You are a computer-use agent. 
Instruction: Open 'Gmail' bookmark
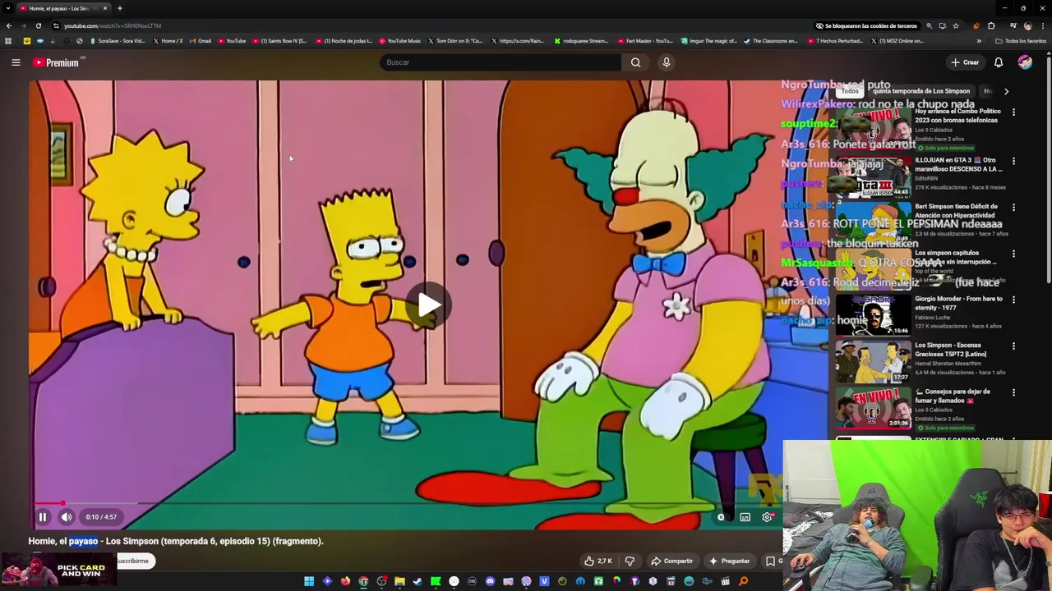coord(200,41)
